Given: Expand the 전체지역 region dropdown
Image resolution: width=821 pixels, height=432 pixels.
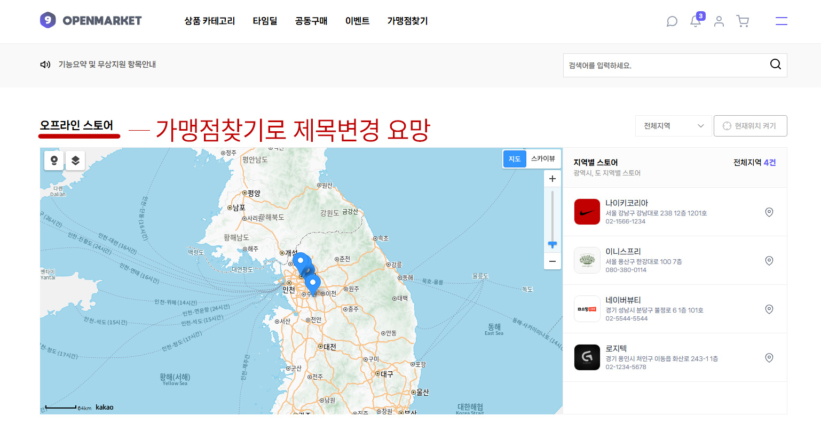Looking at the screenshot, I should pos(673,126).
